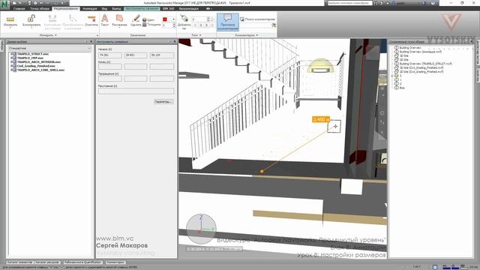
Task: Click the 2,450 m measurement label
Action: 321,119
